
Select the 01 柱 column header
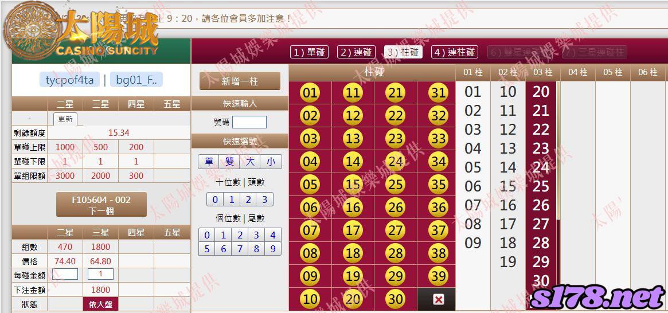pyautogui.click(x=473, y=72)
